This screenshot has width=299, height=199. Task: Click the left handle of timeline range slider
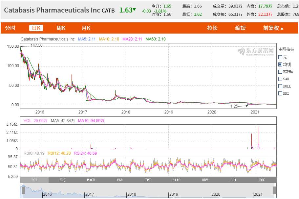tap(23, 190)
